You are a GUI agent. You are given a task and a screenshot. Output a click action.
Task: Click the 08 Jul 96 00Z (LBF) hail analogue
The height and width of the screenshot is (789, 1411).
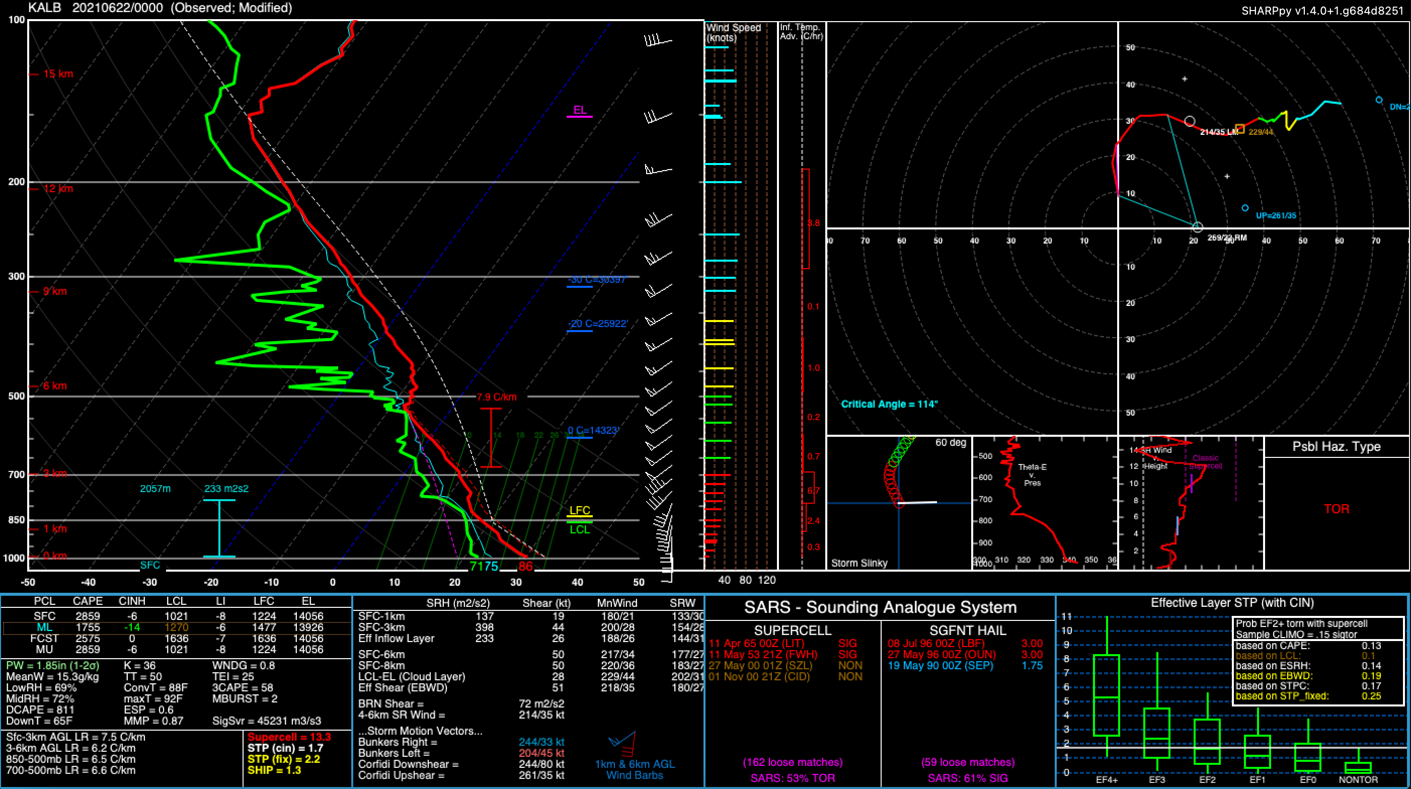tap(935, 644)
